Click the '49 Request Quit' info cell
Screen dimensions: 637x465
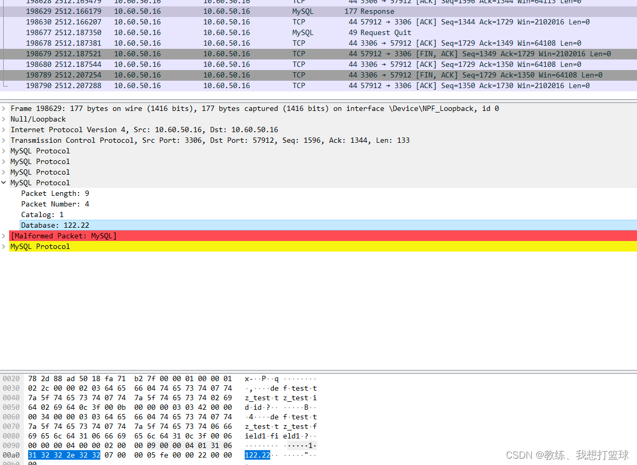(x=380, y=32)
